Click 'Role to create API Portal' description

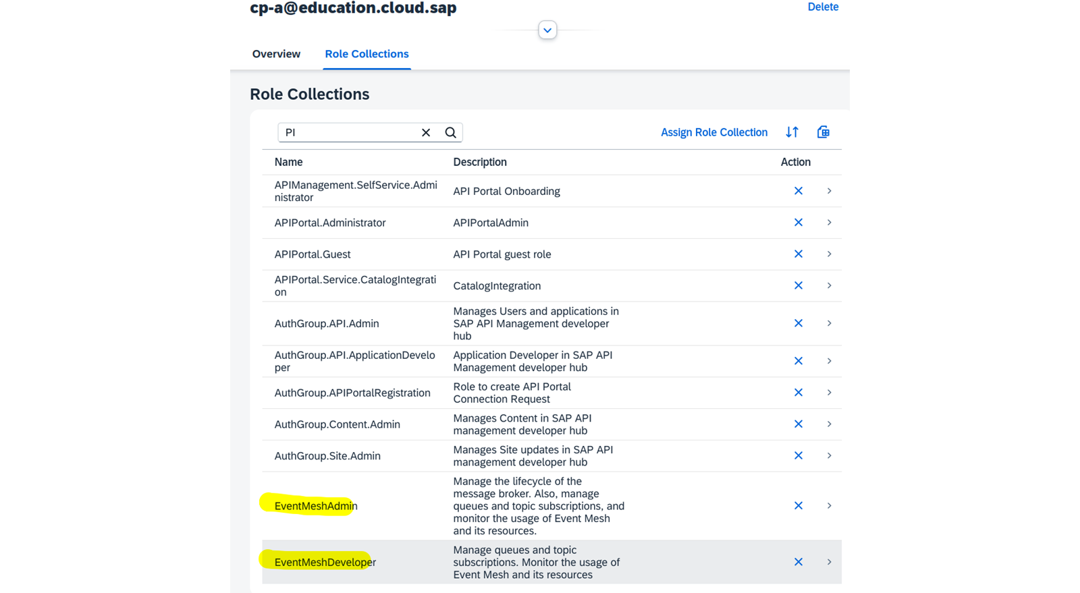tap(512, 393)
